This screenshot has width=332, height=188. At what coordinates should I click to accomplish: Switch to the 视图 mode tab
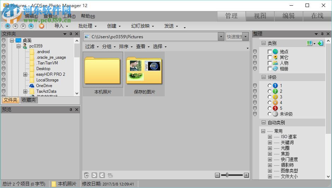[x=260, y=16]
